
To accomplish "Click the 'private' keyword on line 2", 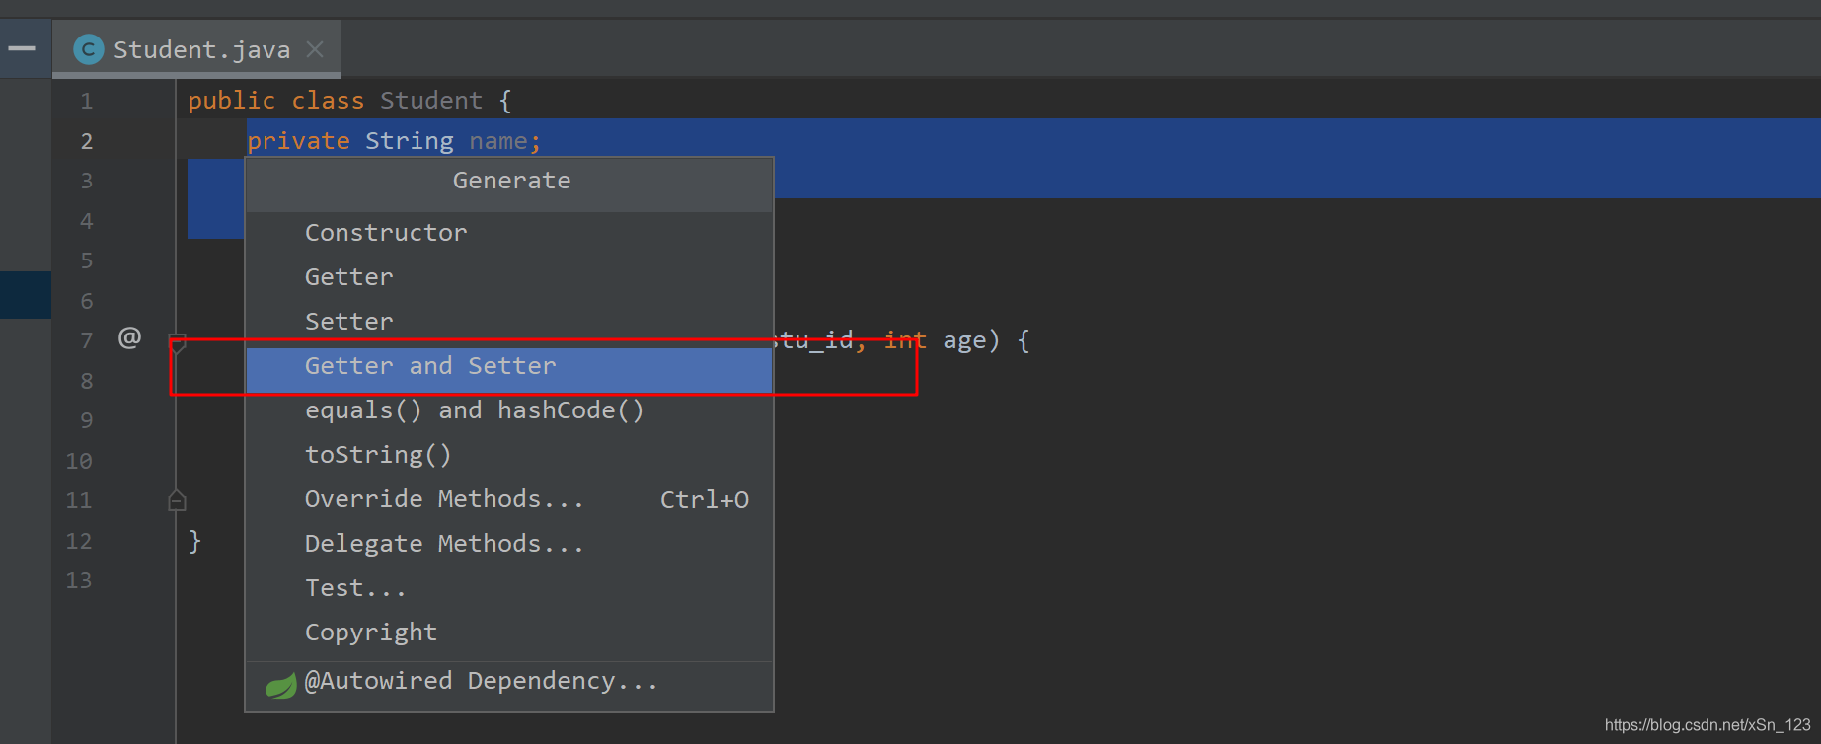I will click(x=298, y=141).
